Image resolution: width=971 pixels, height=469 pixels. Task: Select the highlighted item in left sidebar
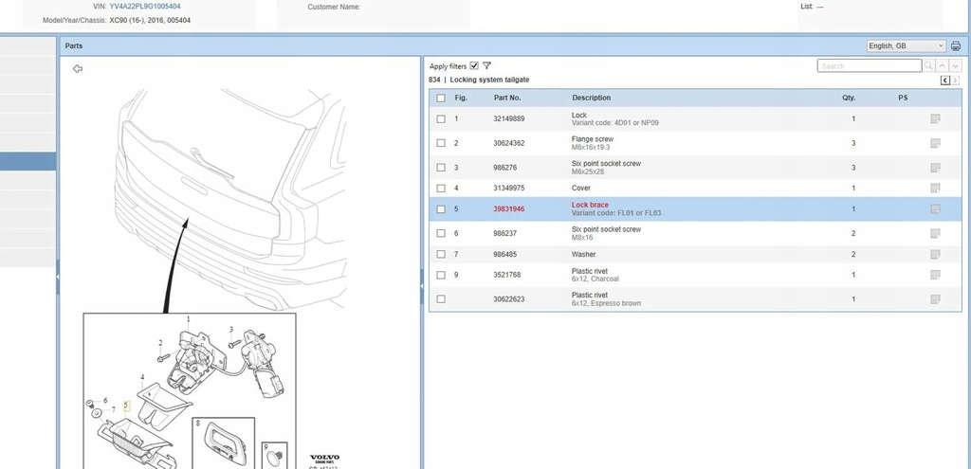pyautogui.click(x=27, y=161)
